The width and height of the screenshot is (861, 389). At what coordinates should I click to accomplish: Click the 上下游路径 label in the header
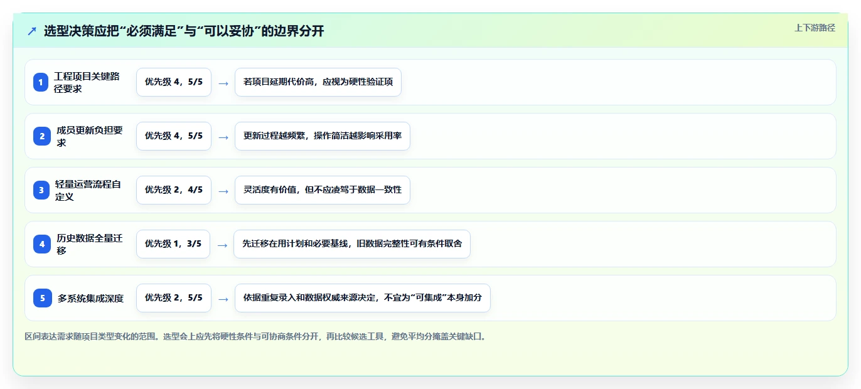815,28
